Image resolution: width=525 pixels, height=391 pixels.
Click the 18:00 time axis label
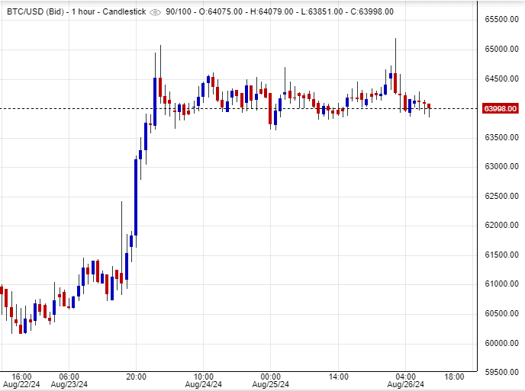pyautogui.click(x=454, y=376)
